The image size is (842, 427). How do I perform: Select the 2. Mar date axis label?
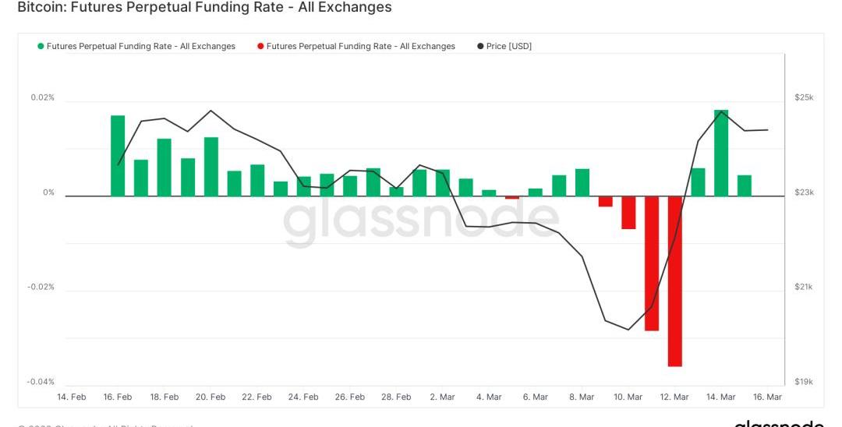(x=442, y=397)
